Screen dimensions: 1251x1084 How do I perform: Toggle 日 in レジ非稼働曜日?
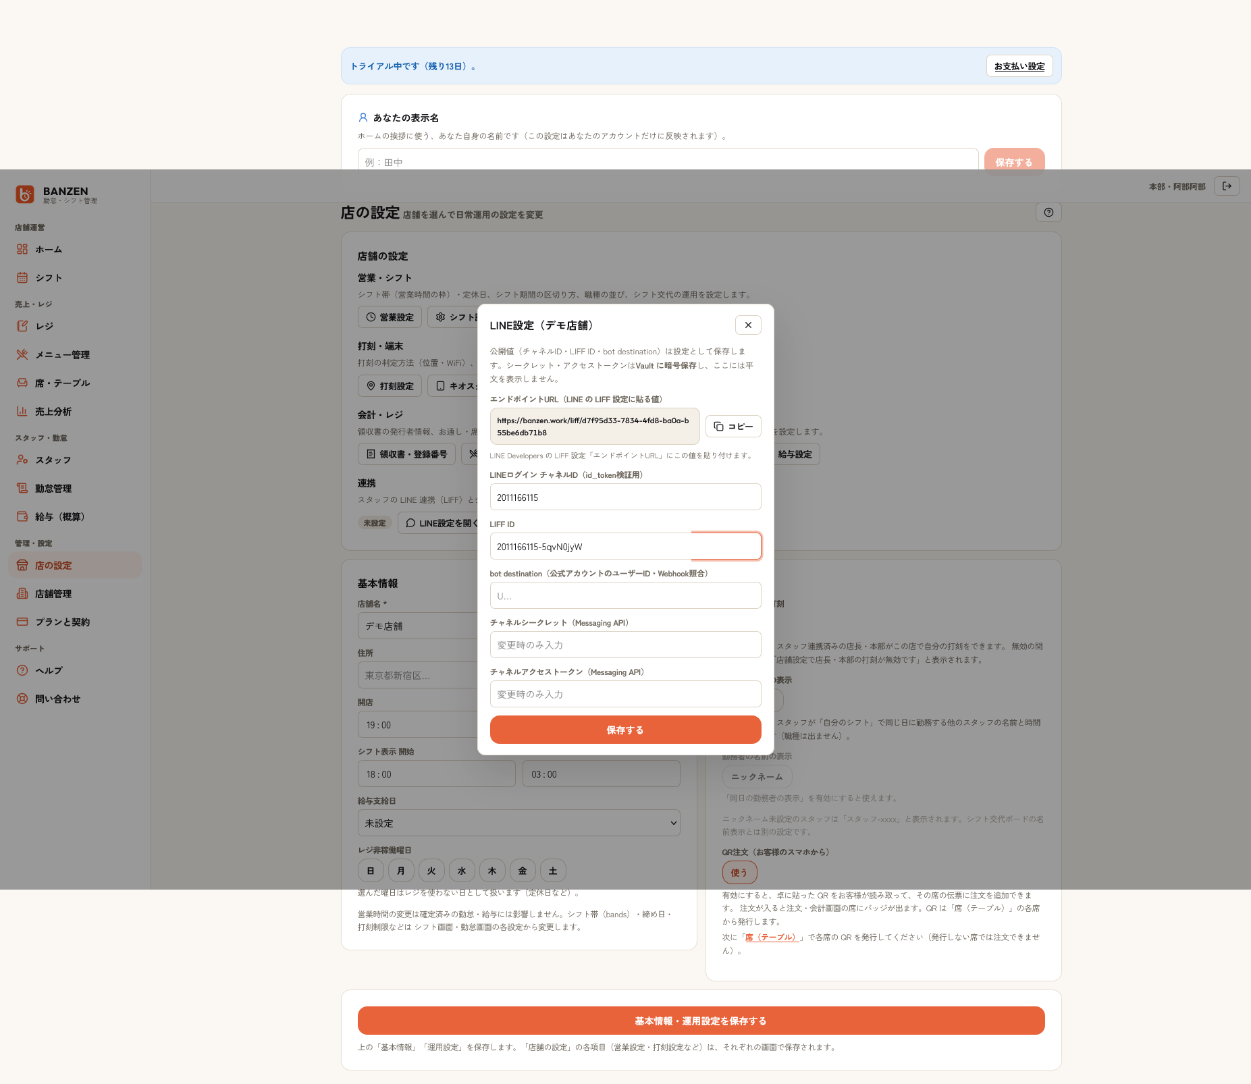[371, 871]
